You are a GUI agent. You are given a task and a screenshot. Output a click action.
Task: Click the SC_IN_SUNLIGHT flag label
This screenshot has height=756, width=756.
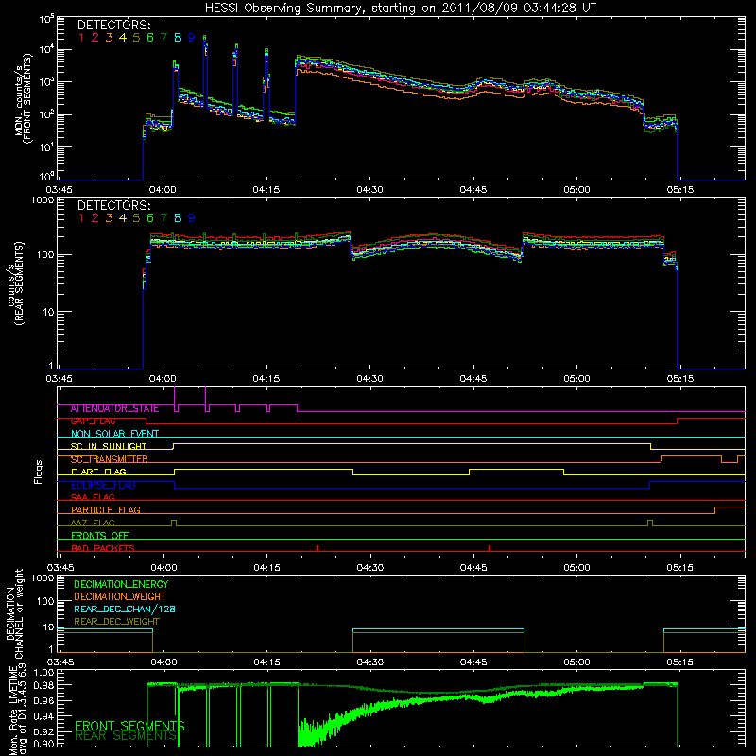point(109,446)
